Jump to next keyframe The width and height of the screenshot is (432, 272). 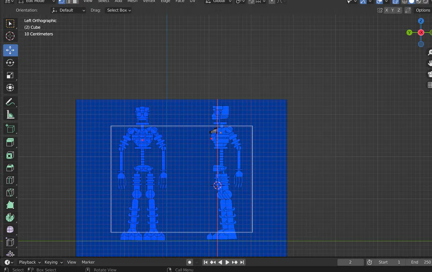[x=235, y=262]
